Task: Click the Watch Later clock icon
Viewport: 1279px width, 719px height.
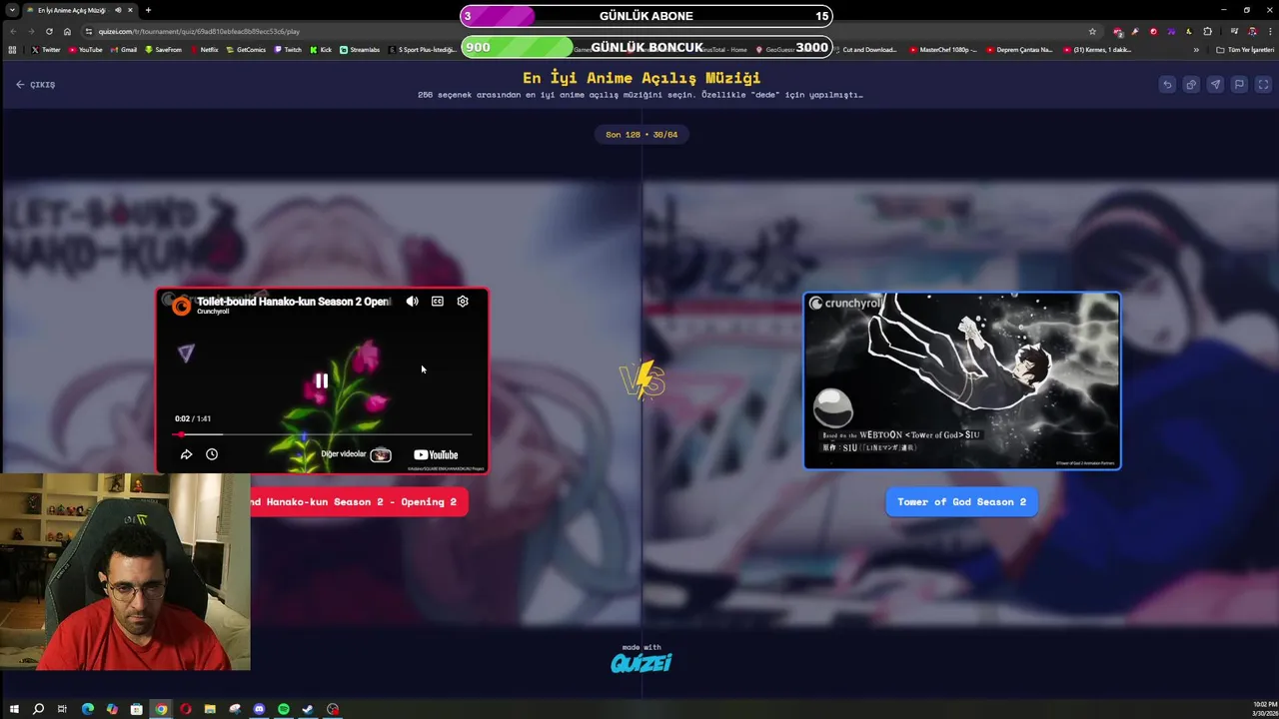Action: (212, 454)
